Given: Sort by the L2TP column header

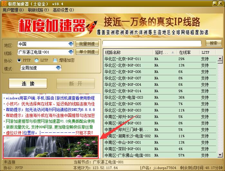Looking at the screenshot, I should pos(208,52).
